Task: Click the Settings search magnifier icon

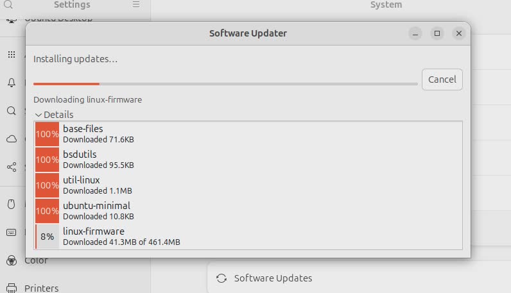Action: click(x=9, y=4)
